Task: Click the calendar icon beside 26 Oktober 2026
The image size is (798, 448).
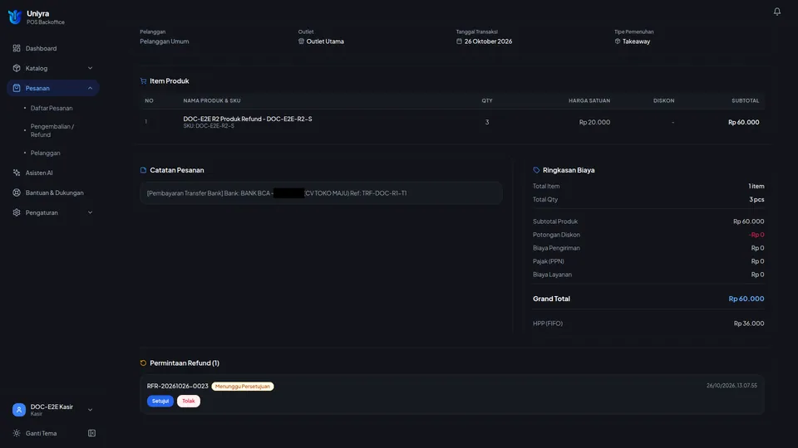Action: pos(459,41)
